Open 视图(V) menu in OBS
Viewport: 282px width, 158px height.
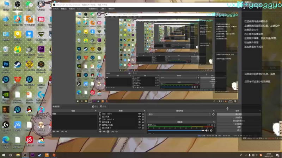coord(72,8)
